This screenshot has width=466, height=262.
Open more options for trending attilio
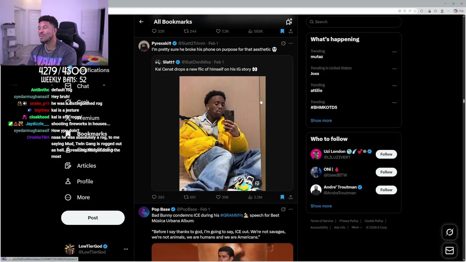(x=394, y=86)
